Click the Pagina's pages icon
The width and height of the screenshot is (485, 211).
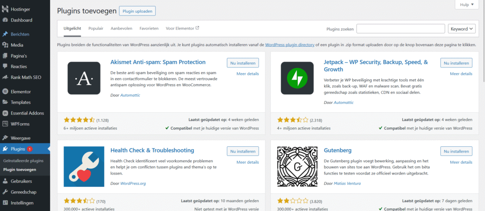(x=5, y=56)
